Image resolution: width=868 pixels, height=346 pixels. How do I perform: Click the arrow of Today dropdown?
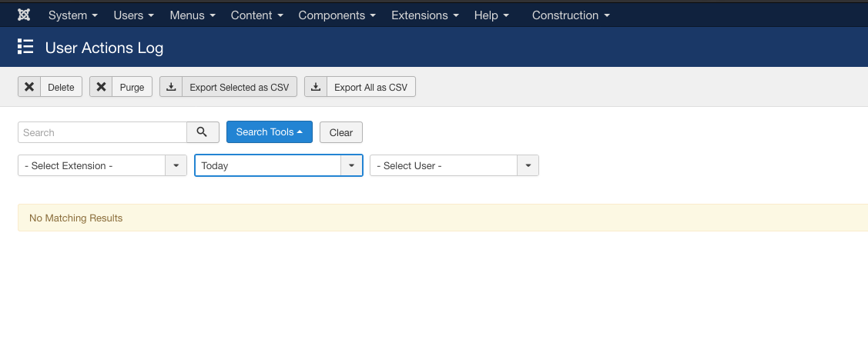coord(351,166)
